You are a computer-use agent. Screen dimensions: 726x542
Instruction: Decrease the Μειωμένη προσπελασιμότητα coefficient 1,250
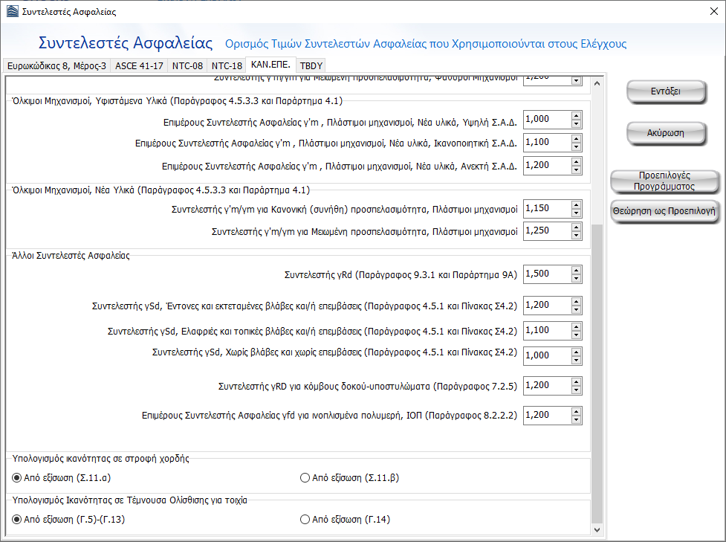[576, 236]
